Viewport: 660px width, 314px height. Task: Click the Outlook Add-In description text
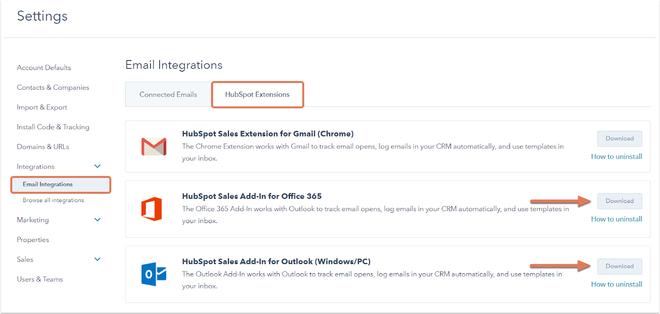click(x=372, y=280)
